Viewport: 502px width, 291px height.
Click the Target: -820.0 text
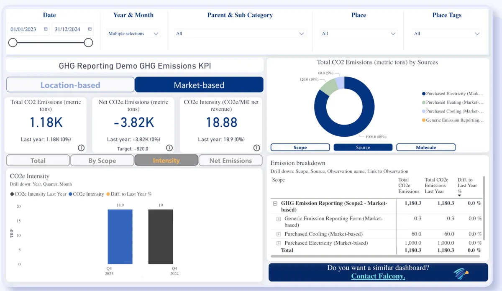click(133, 148)
